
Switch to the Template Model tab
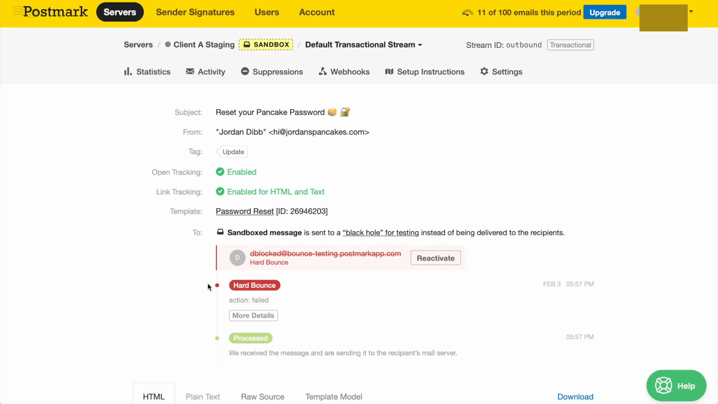pos(334,397)
